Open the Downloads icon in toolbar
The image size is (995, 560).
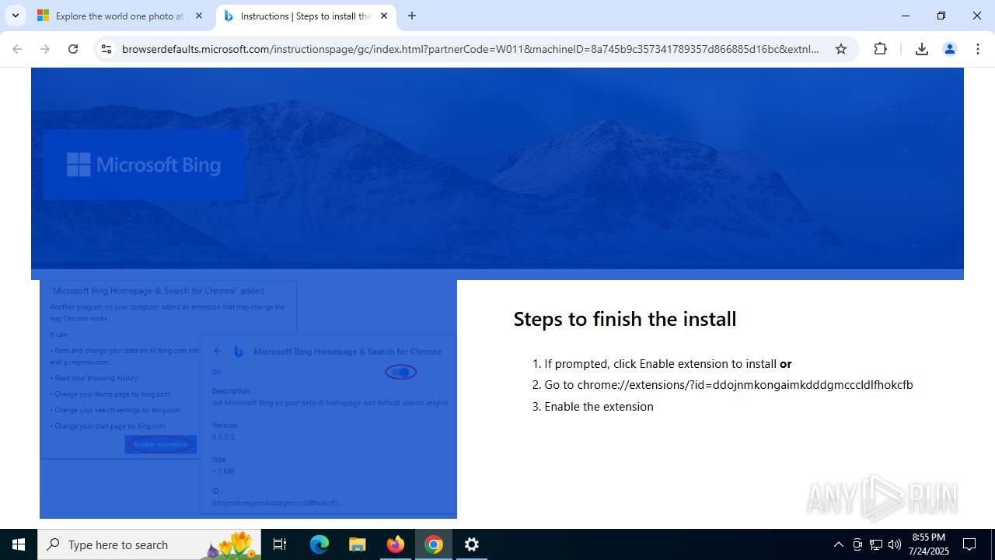coord(922,49)
